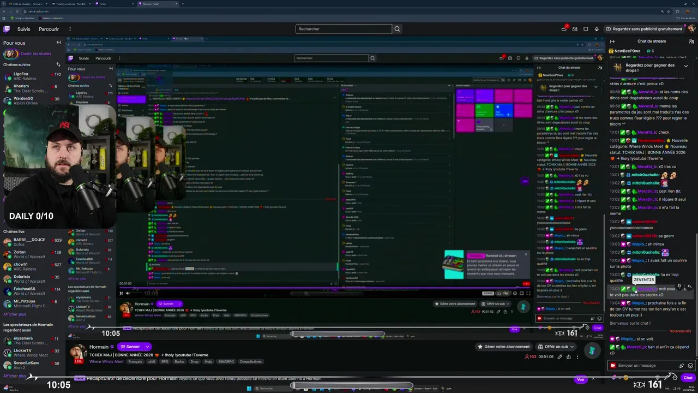698x393 pixels.
Task: Click the Nouveautés label in chat
Action: (680, 331)
